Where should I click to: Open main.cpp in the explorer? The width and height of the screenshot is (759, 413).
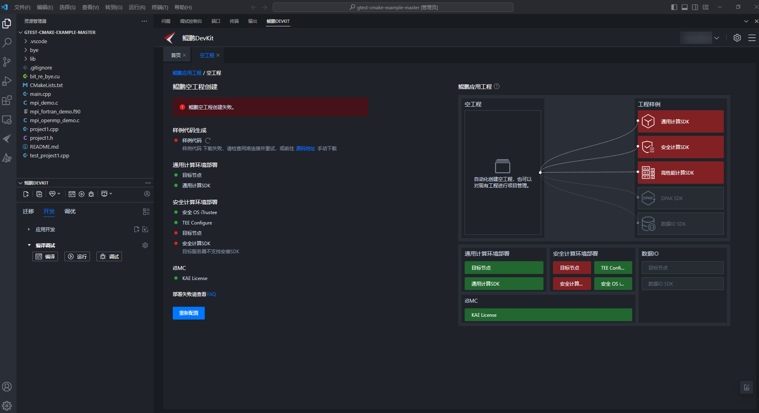click(40, 94)
